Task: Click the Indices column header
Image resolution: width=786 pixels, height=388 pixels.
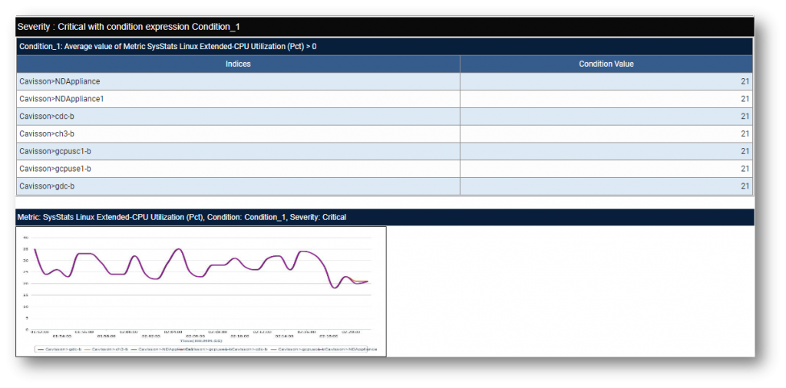Action: 238,64
